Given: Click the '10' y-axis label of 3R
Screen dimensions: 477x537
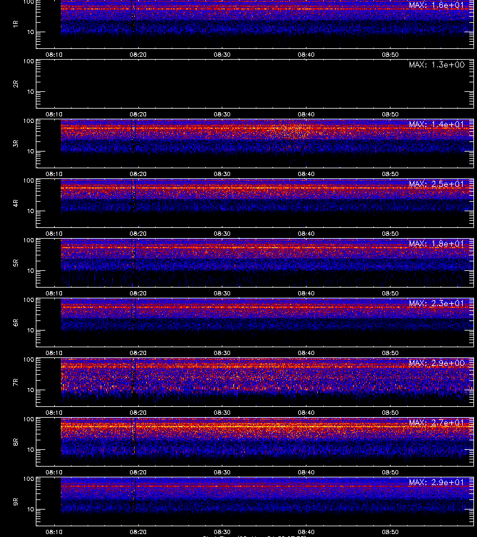Looking at the screenshot, I should pos(30,152).
